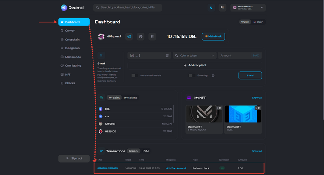Click the MetaMask button
Viewport: 324px width, 175px height.
pos(213,36)
